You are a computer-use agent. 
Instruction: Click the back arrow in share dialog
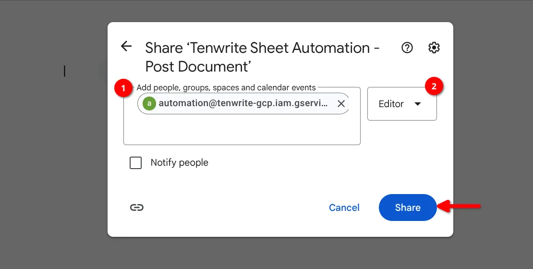click(x=126, y=46)
